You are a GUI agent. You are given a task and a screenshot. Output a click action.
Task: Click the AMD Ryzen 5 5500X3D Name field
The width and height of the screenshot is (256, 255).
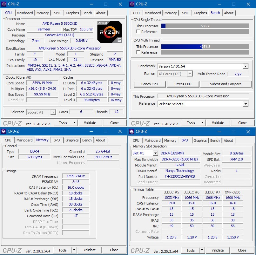(x=60, y=23)
